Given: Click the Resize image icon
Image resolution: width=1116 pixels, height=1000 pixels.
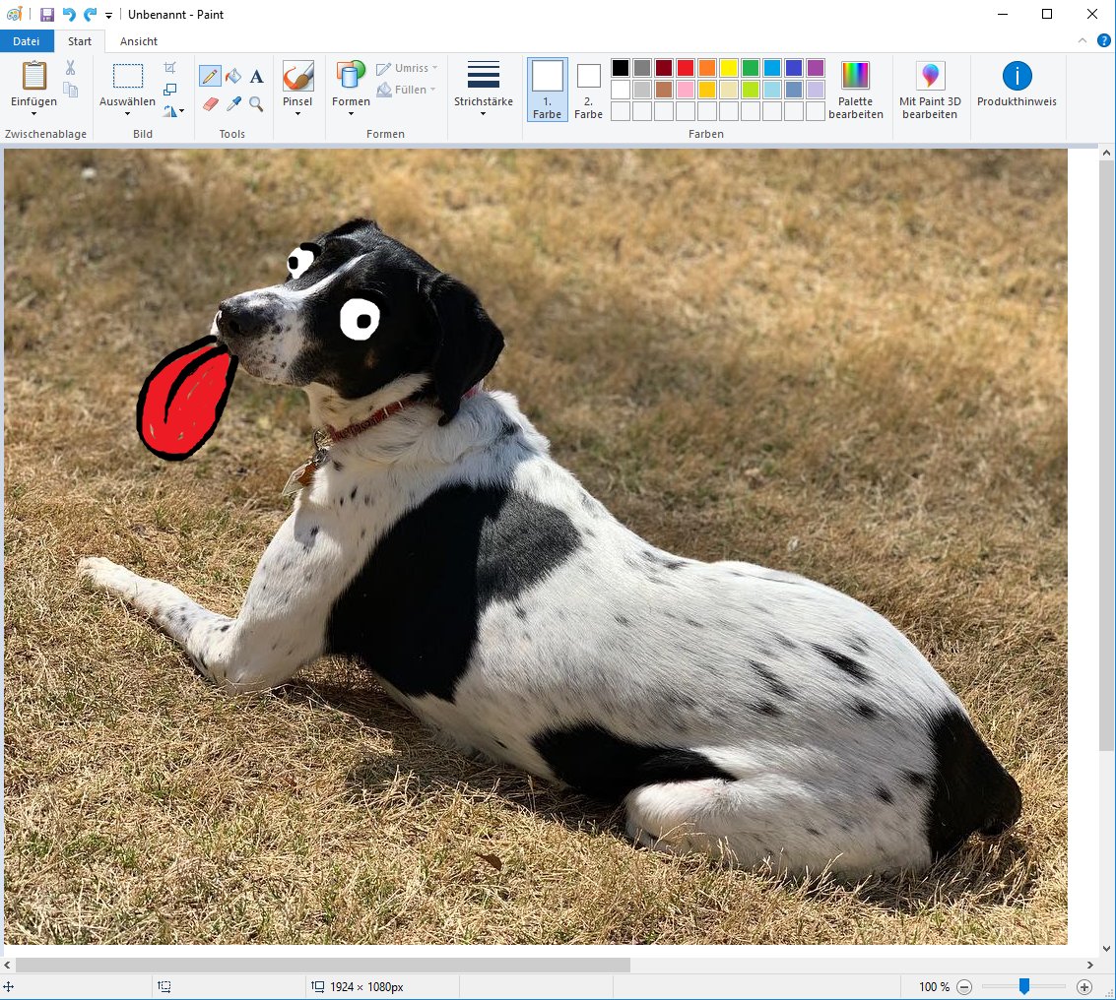Looking at the screenshot, I should coord(169,89).
